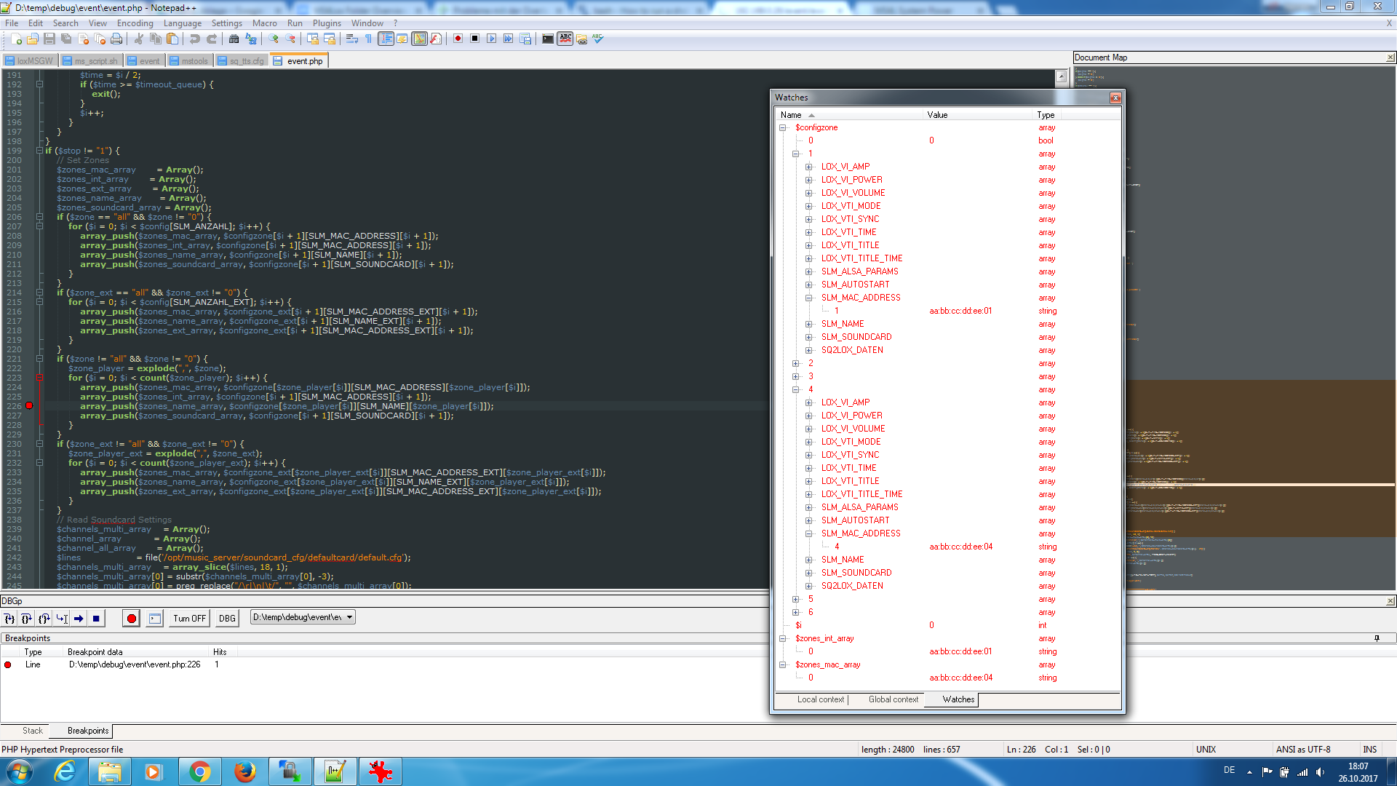Click the DBGp step into icon
The image size is (1397, 786).
[x=9, y=619]
